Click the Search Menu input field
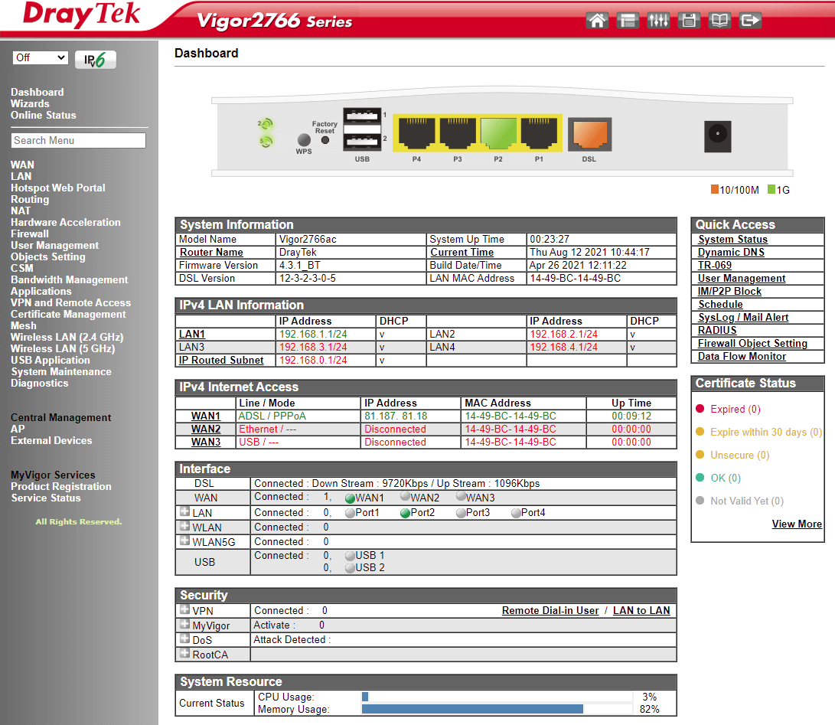The image size is (835, 725). (77, 140)
